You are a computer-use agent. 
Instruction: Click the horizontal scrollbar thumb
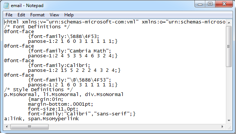coord(30,127)
